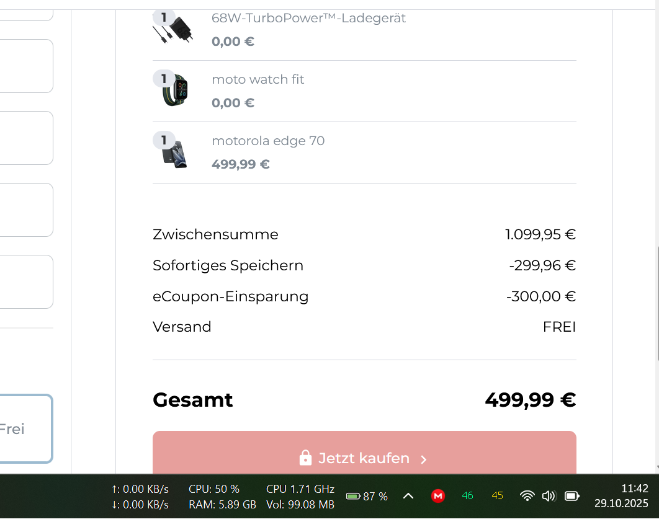Click the white system battery icon

572,496
